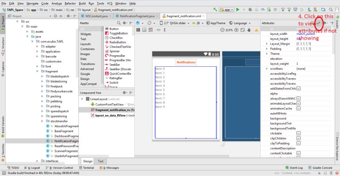Open Component Tree gear settings icon

pyautogui.click(x=125, y=93)
